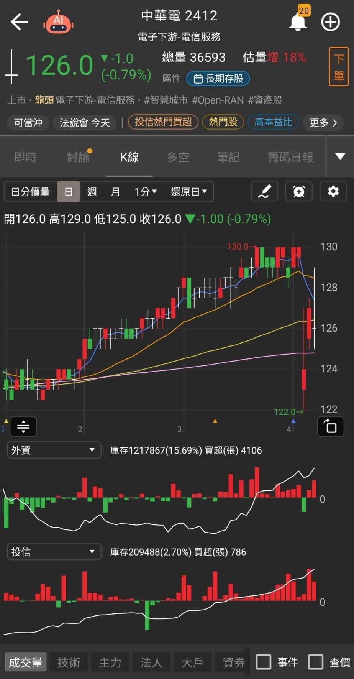The height and width of the screenshot is (679, 354).
Task: Open the 長期存股 attribute tag
Action: [218, 79]
